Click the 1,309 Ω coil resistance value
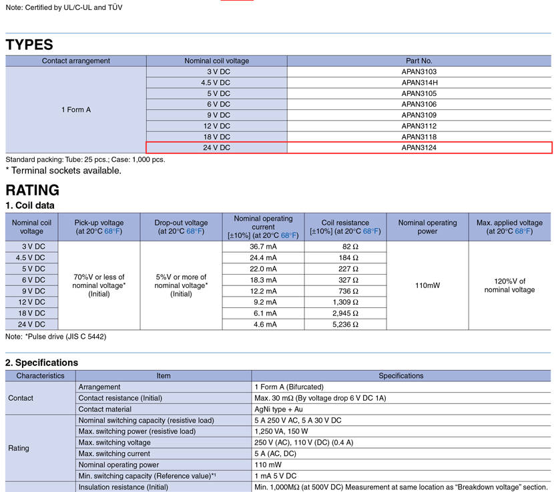Viewport: 554px width, 492px height. pyautogui.click(x=345, y=302)
